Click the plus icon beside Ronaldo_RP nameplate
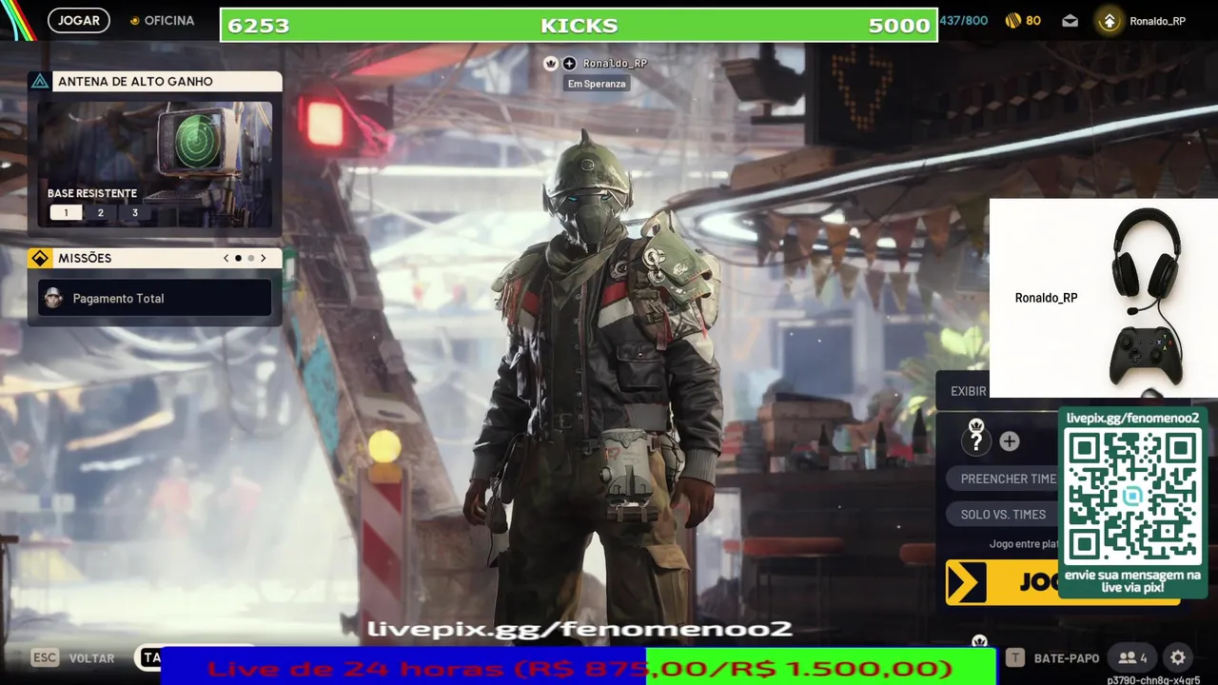The height and width of the screenshot is (685, 1218). [569, 63]
